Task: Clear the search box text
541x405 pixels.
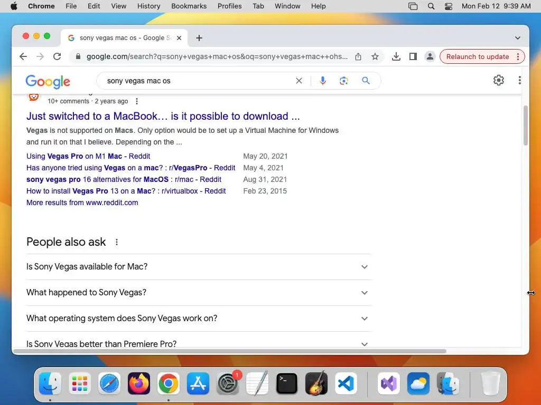Action: [299, 81]
